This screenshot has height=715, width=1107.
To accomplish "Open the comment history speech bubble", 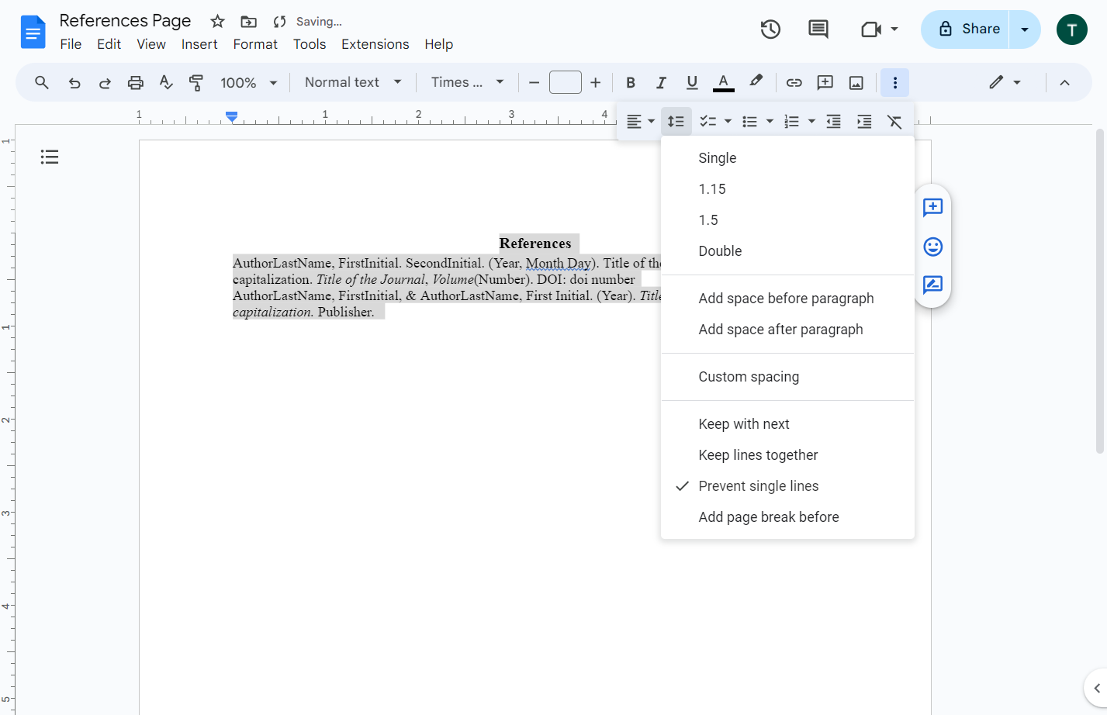I will (818, 29).
